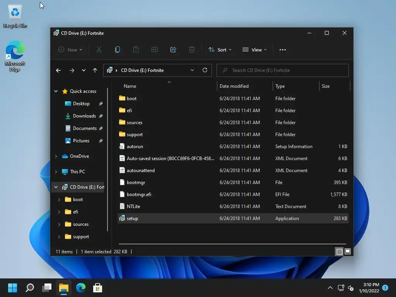Screen dimensions: 396x297
Task: Expand support folder in navigation tree
Action: pyautogui.click(x=59, y=237)
